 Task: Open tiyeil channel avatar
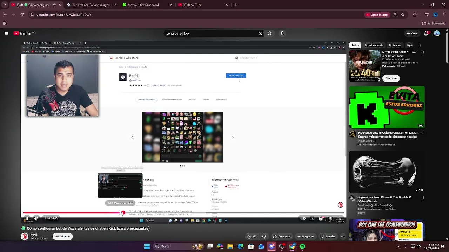click(25, 237)
